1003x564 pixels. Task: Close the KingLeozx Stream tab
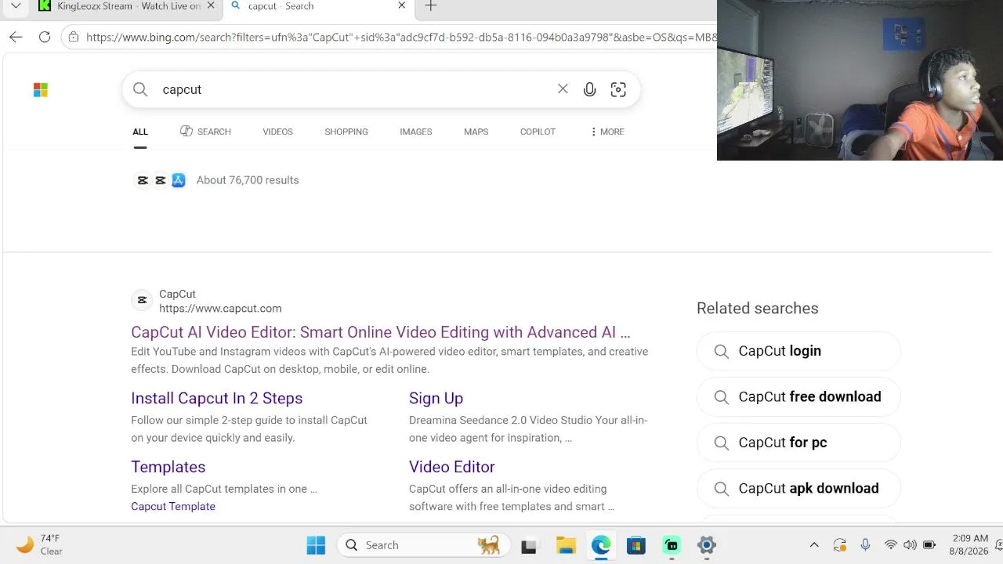click(x=210, y=6)
